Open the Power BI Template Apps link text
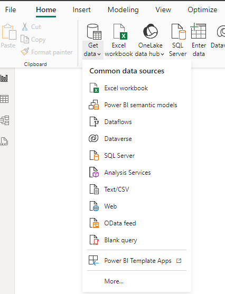225x294 pixels. coord(138,261)
